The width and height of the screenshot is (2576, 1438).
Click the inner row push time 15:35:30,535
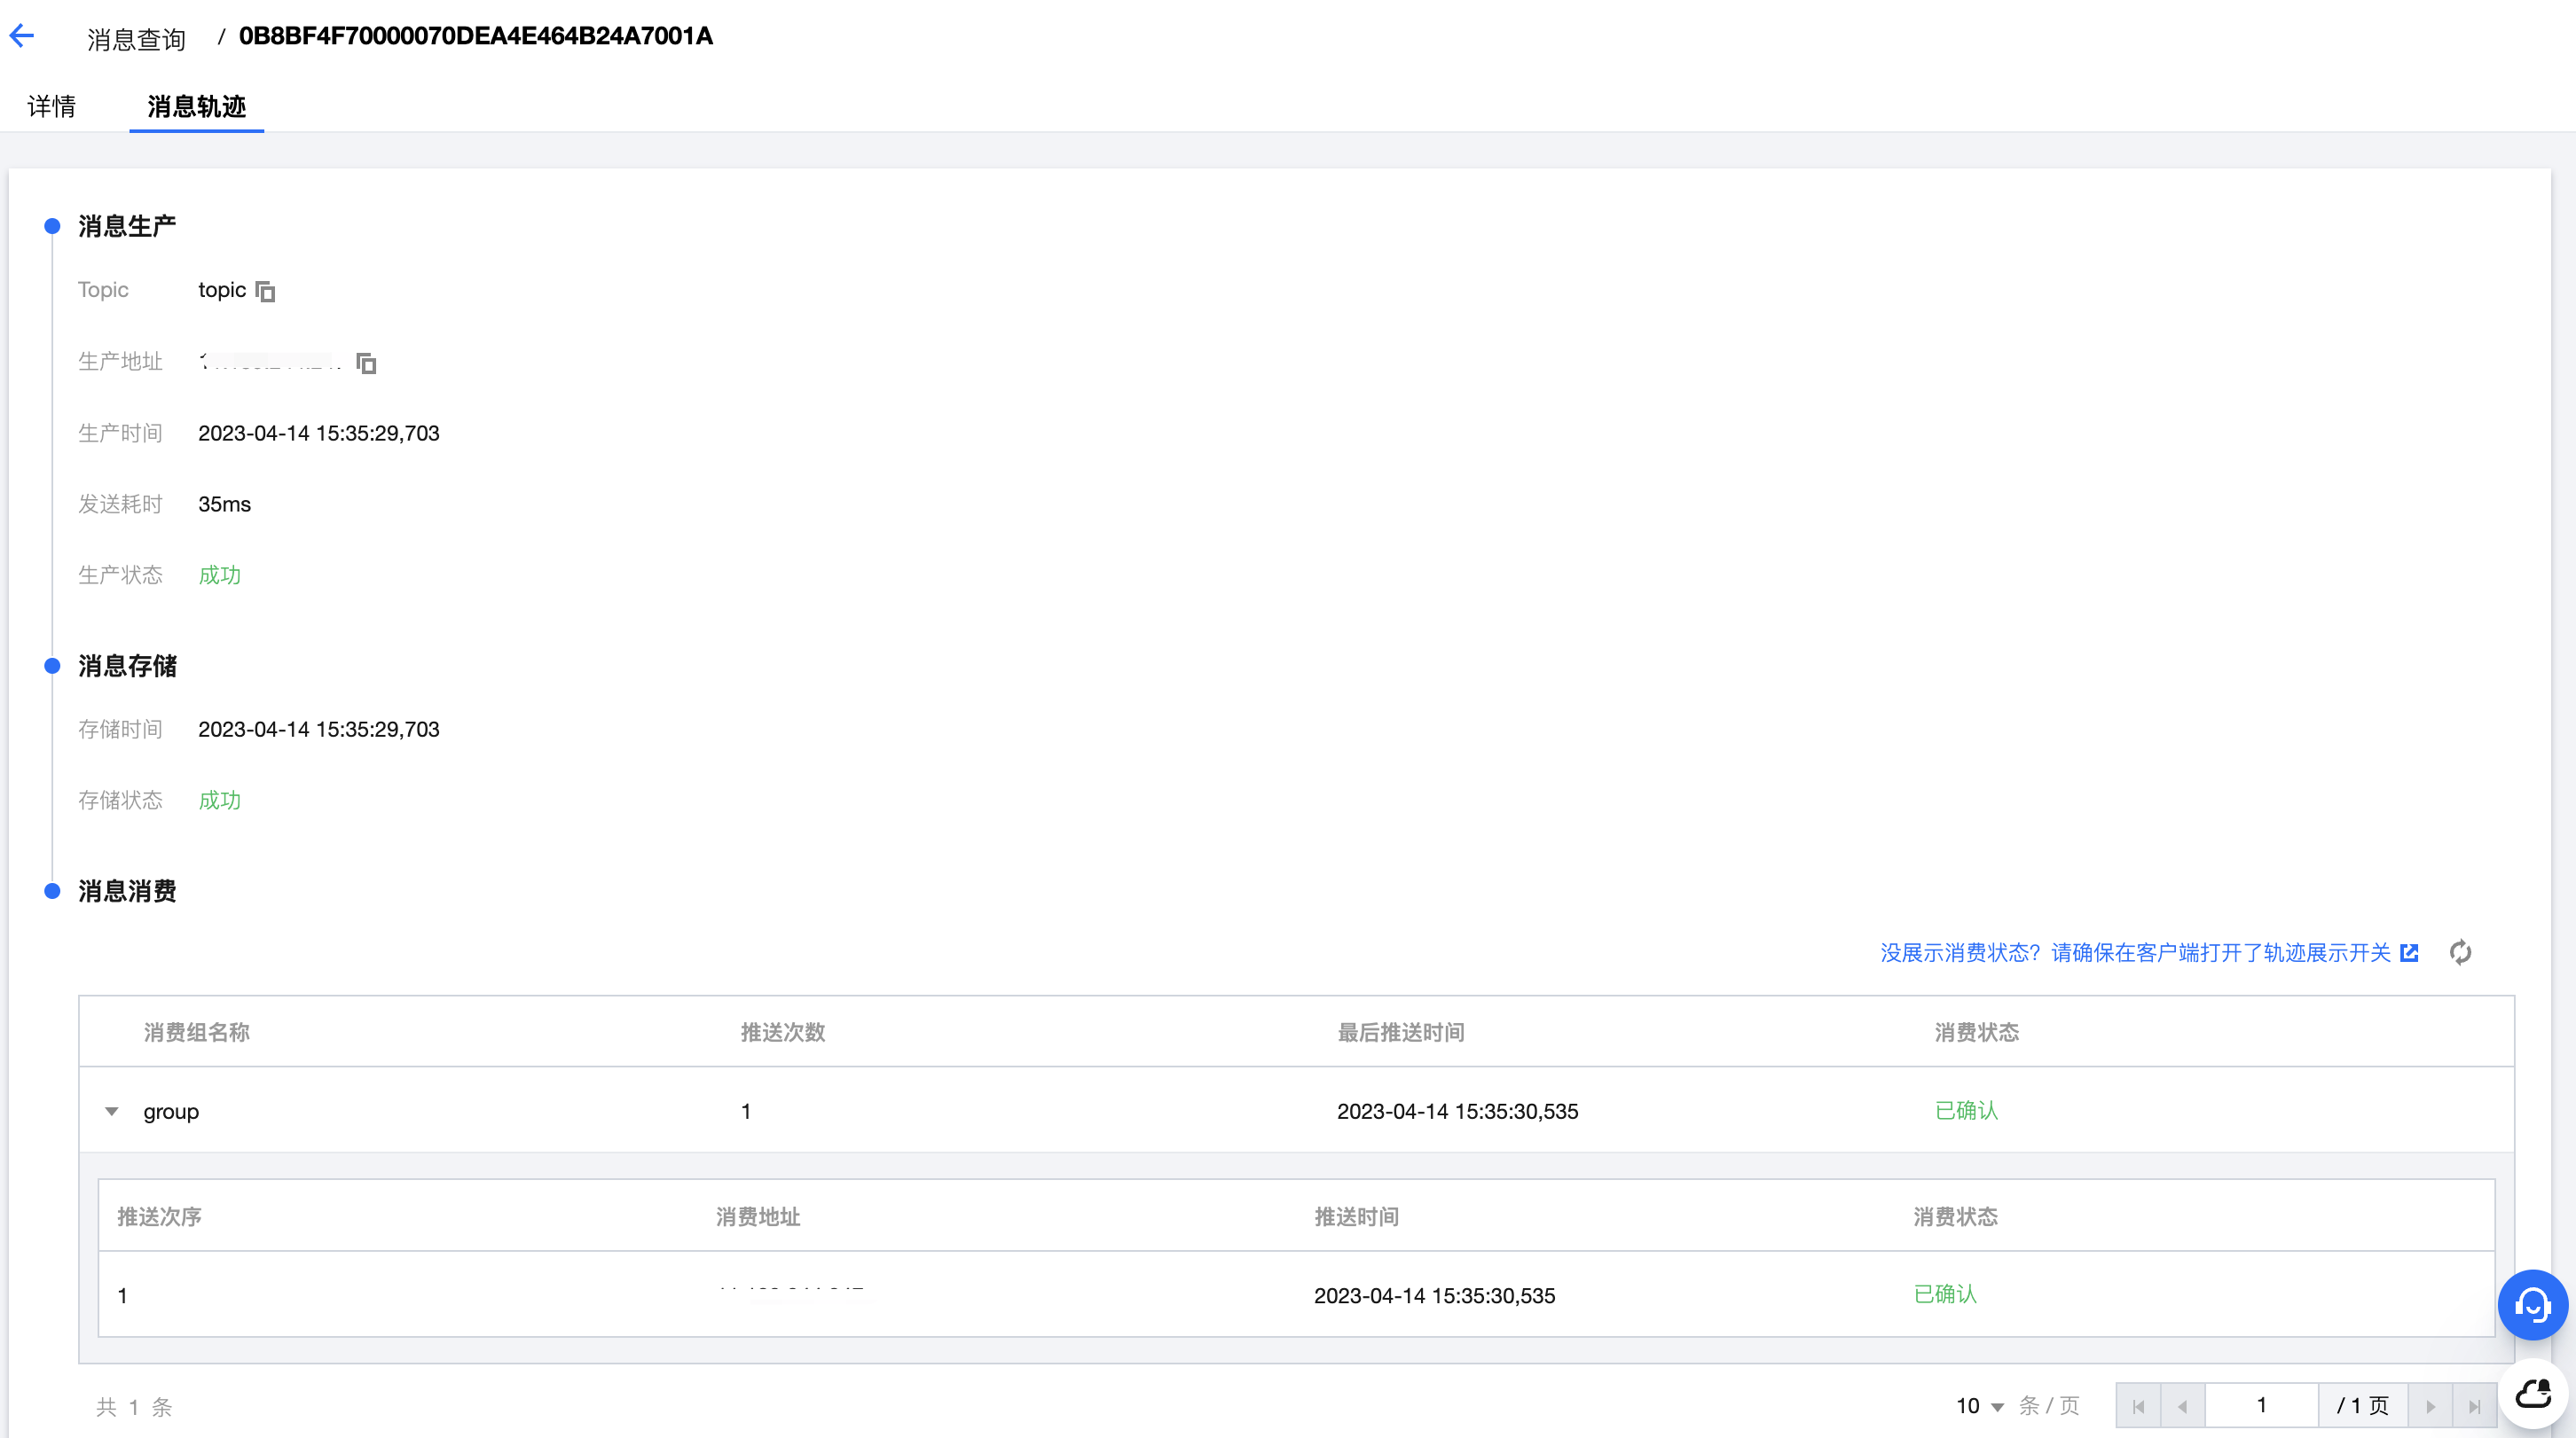(1435, 1295)
